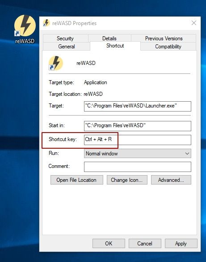Screen dimensions: 206x262
Task: Open the General tab
Action: (67, 47)
